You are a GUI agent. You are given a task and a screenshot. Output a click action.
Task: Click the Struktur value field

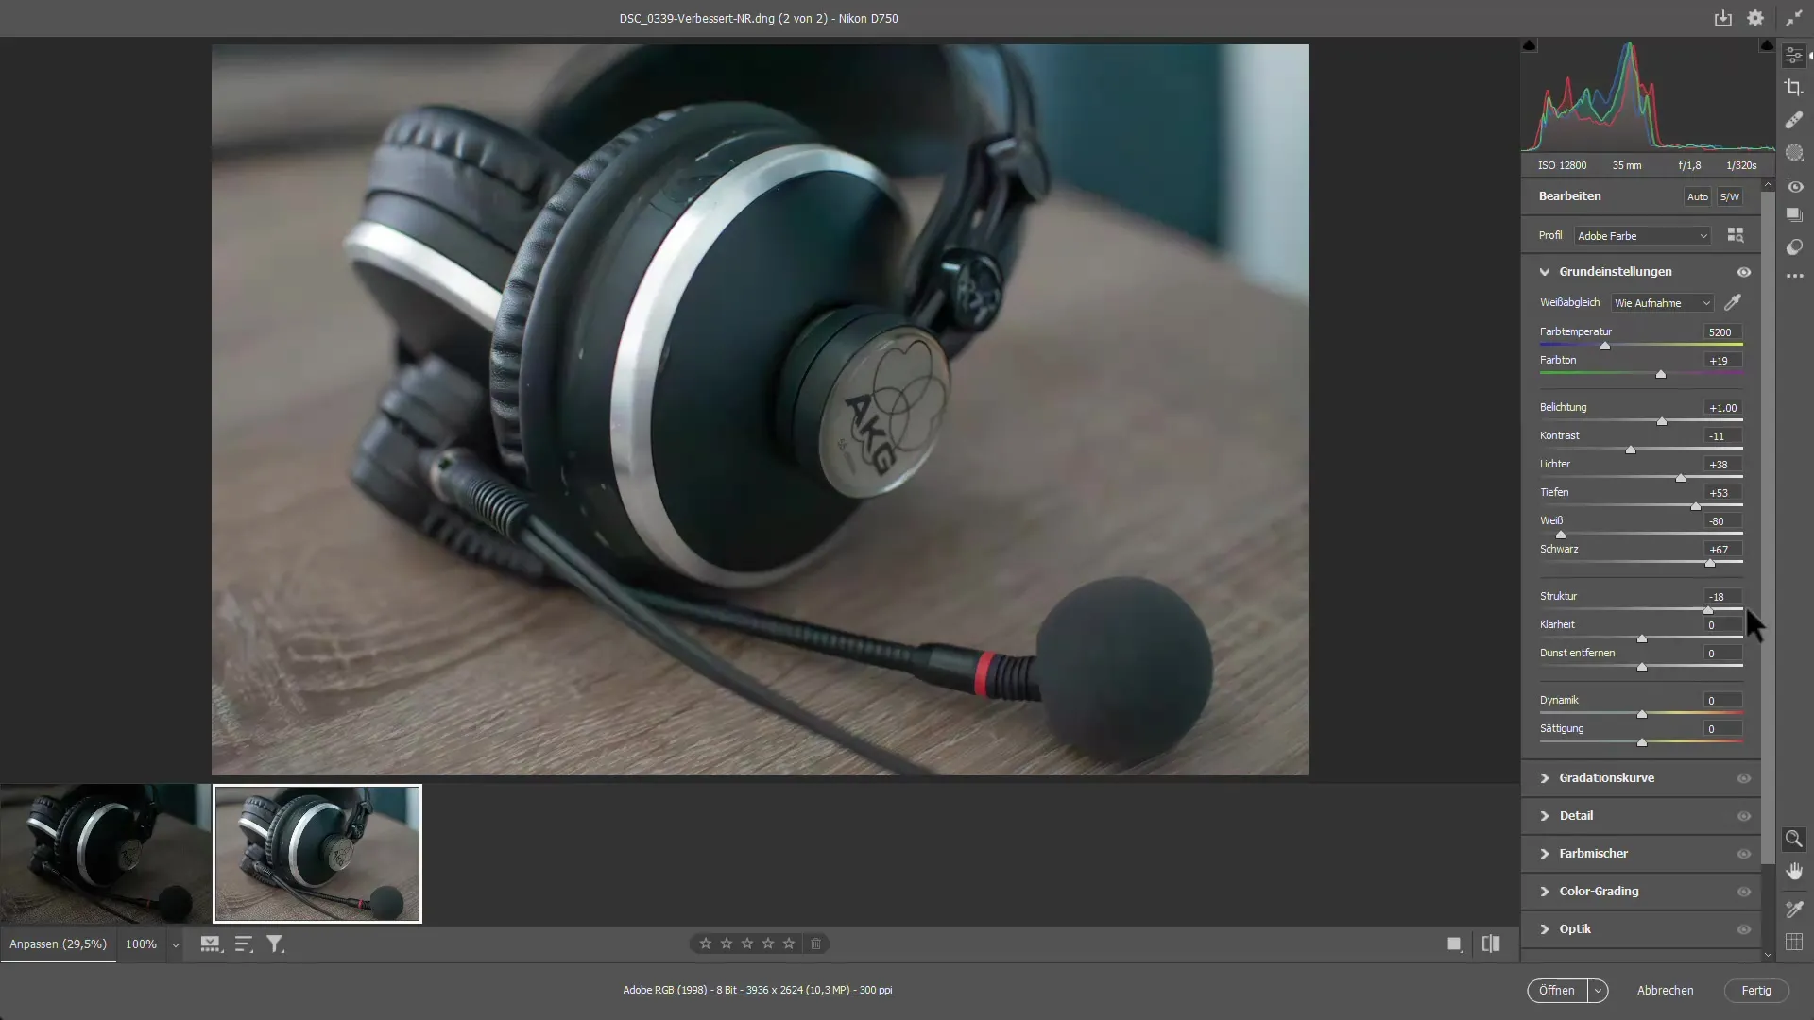coord(1722,597)
